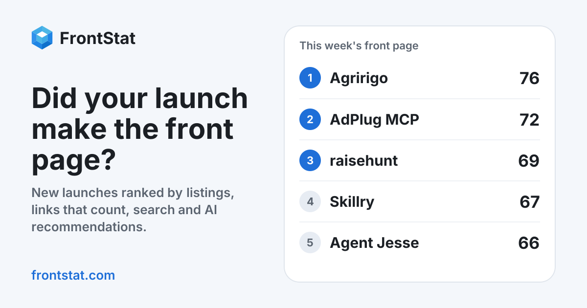Click Agent Jesse's score of 66
The height and width of the screenshot is (308, 587).
point(529,242)
